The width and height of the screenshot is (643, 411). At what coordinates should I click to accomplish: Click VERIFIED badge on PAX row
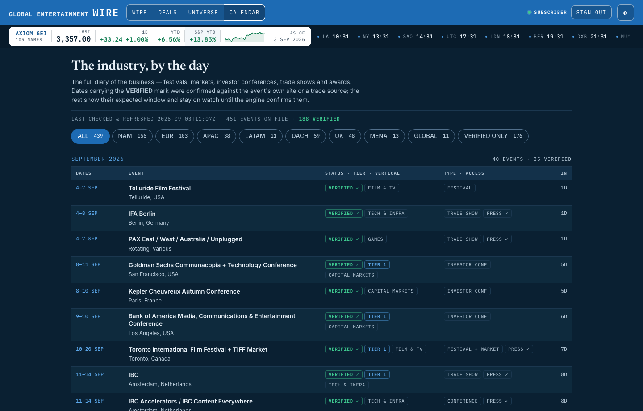coord(344,239)
